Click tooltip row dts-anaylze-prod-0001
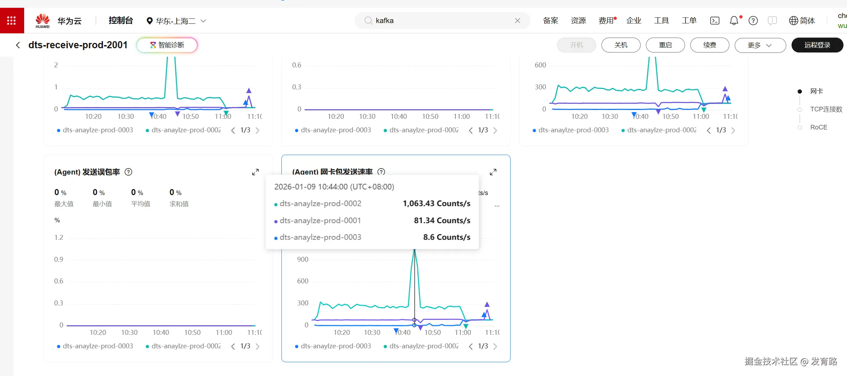 tap(372, 221)
